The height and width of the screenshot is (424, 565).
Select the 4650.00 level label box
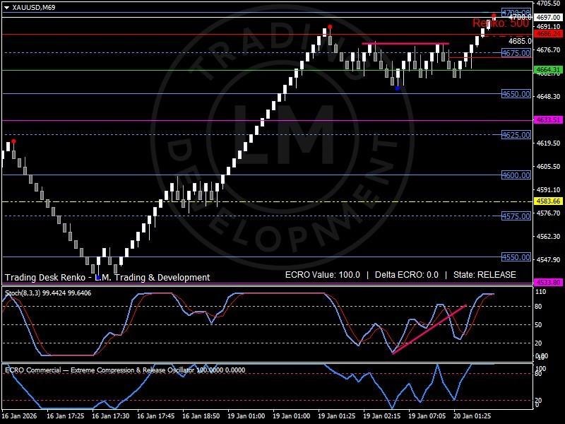coord(516,94)
